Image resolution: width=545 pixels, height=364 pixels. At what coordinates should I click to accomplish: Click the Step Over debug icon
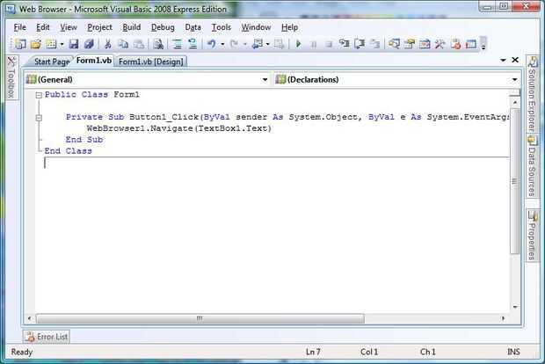click(x=360, y=44)
